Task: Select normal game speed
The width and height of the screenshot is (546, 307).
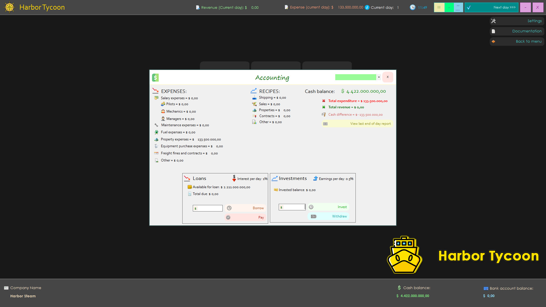Action: click(x=449, y=7)
